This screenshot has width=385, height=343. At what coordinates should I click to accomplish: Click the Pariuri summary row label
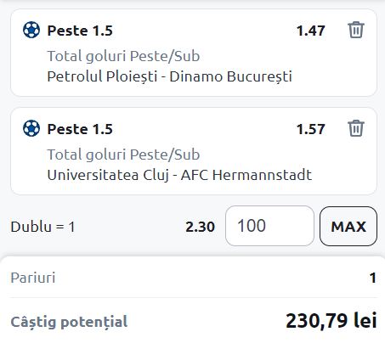point(33,278)
